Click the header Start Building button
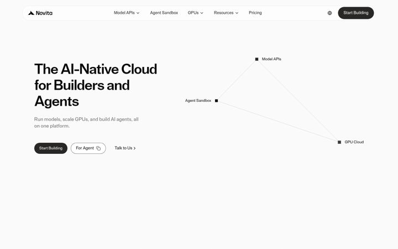The width and height of the screenshot is (398, 249). coord(356,13)
